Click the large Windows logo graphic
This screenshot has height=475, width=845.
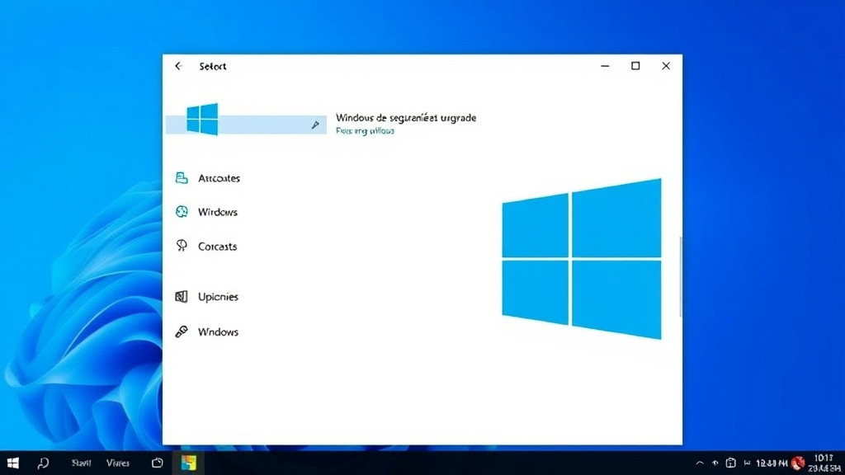click(x=582, y=259)
